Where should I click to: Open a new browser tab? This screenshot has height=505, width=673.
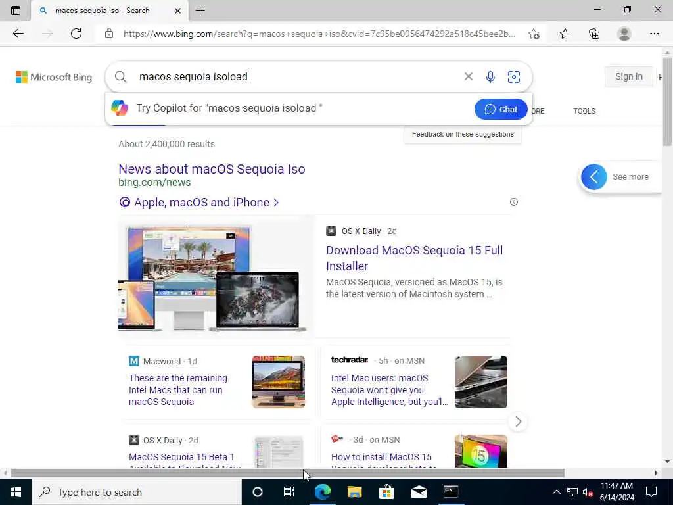[200, 11]
